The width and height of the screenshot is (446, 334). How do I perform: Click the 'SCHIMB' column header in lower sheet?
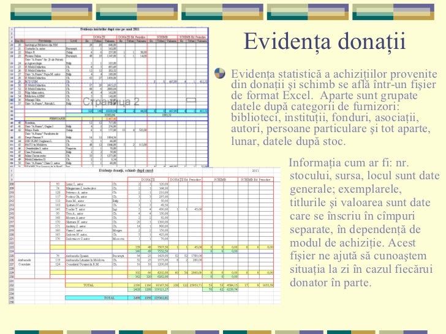tap(220, 179)
